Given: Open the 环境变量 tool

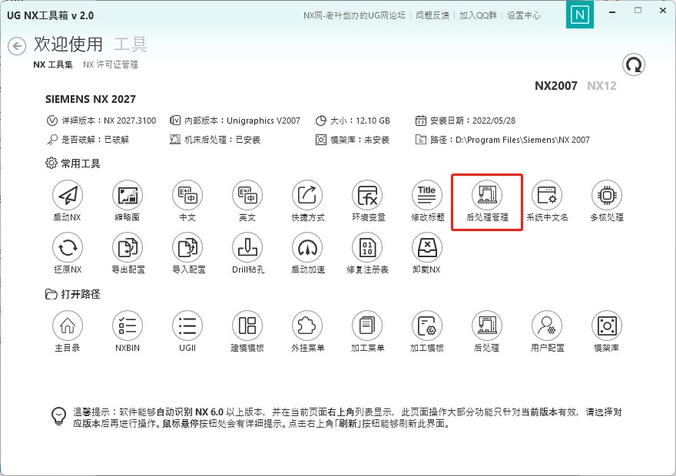Looking at the screenshot, I should 367,196.
